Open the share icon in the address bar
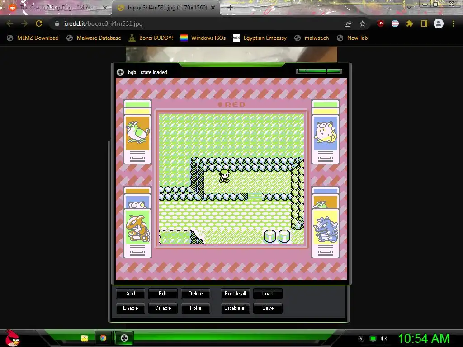 pyautogui.click(x=348, y=23)
